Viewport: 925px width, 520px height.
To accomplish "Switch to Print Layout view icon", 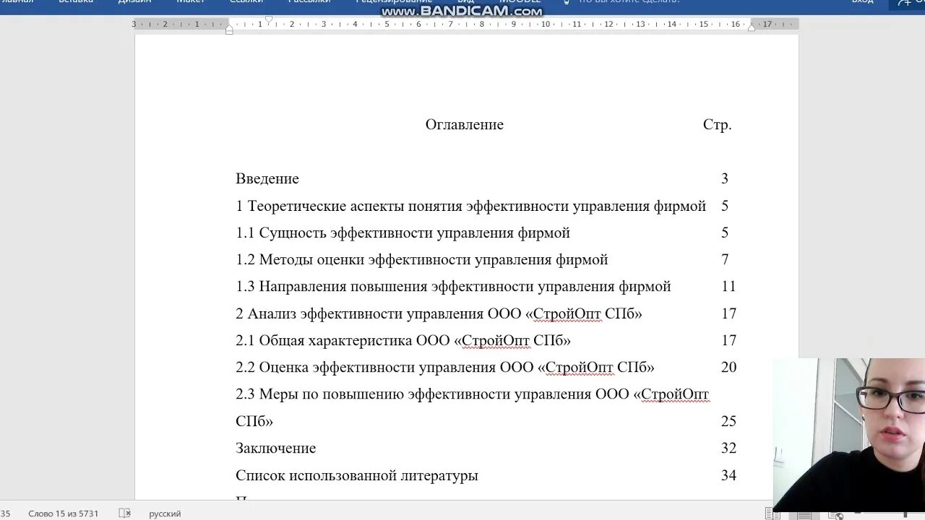I will tap(804, 514).
